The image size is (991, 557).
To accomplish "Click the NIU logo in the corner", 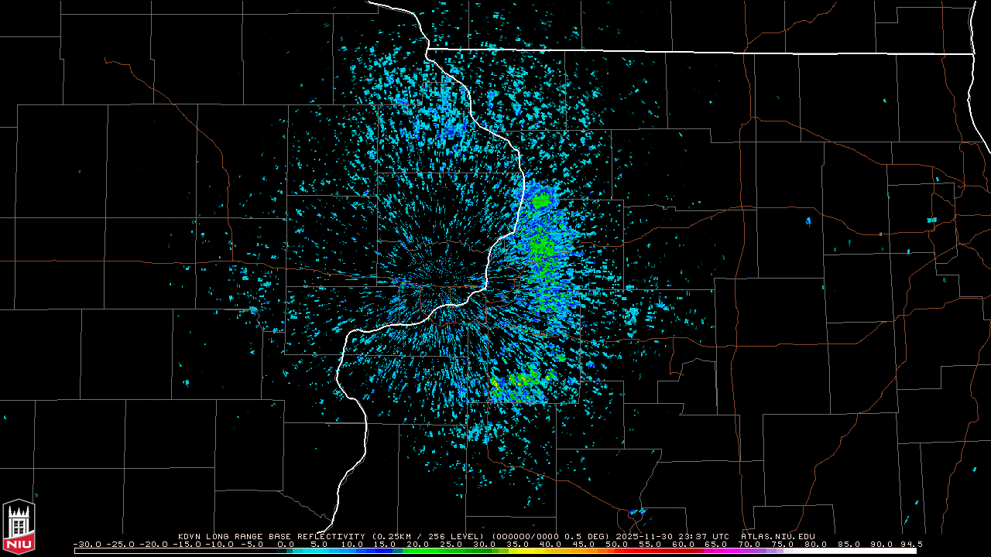I will (19, 526).
